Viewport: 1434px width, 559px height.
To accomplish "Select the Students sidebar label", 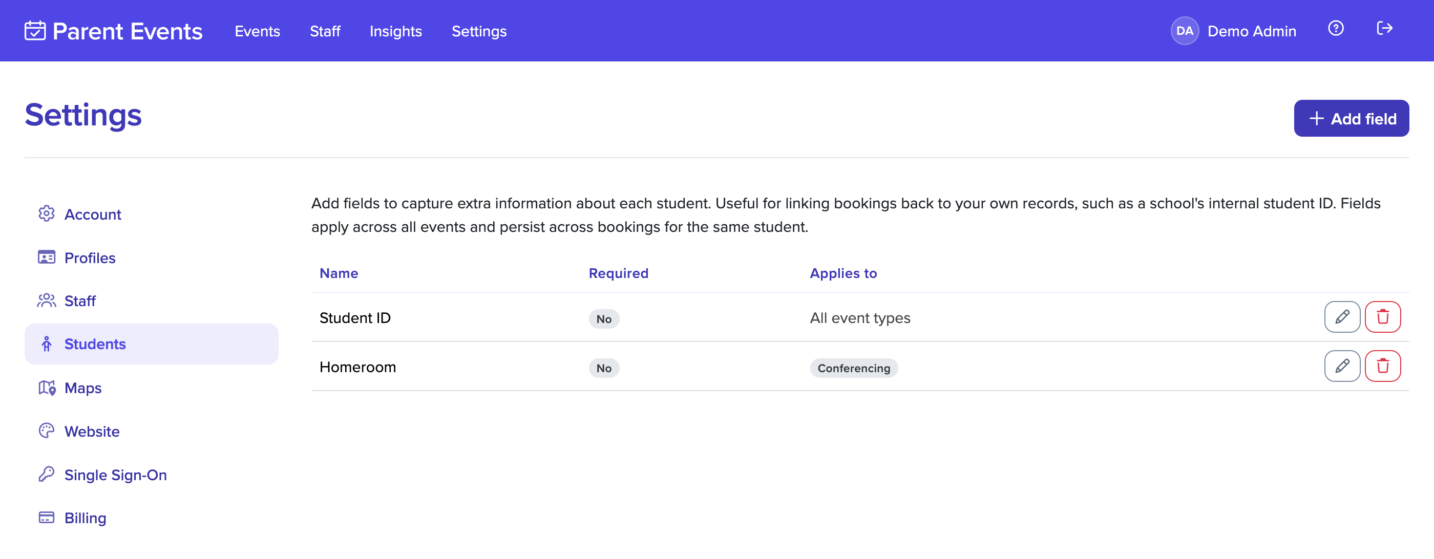I will pos(95,343).
